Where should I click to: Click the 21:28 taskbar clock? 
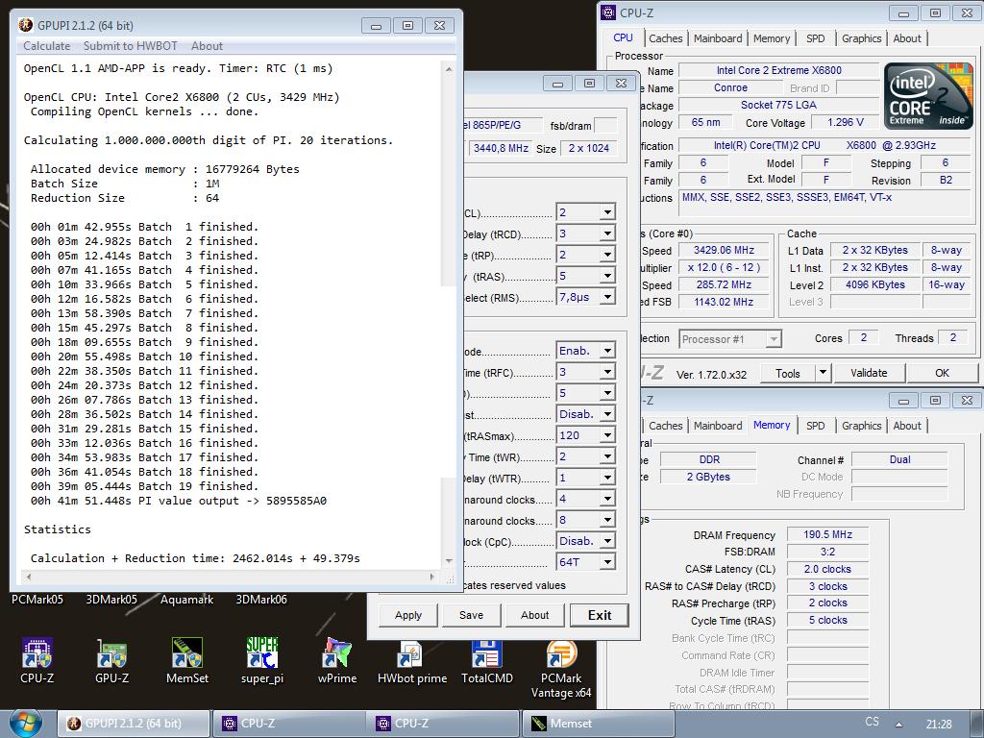tap(939, 725)
